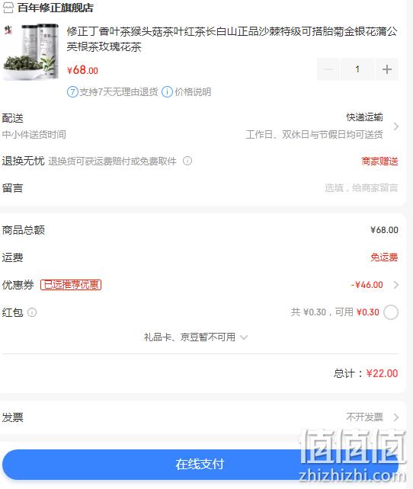Open the 价格说明 info icon
This screenshot has width=413, height=489.
click(167, 92)
